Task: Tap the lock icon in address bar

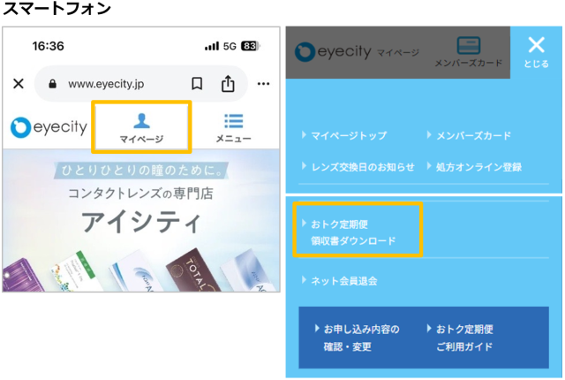Action: click(x=53, y=84)
